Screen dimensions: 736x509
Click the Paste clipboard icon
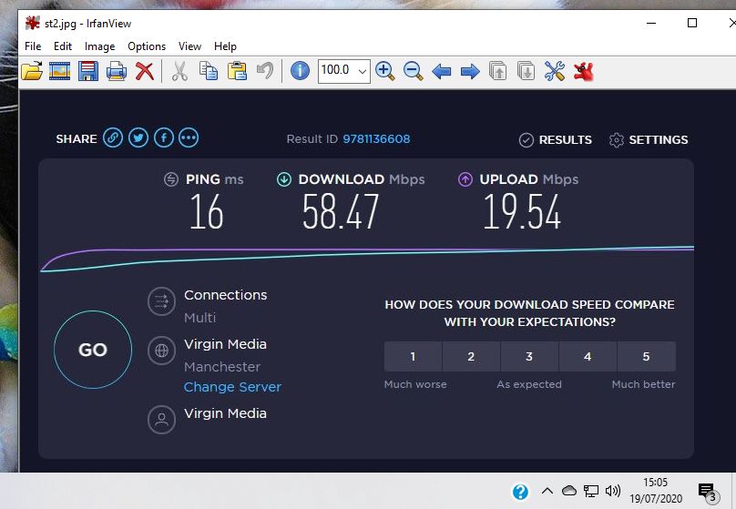(237, 71)
